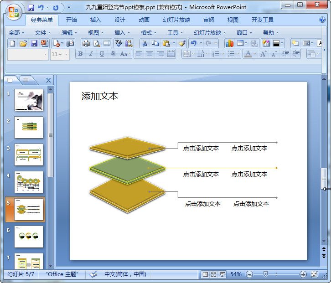Open an existing file with the folder icon

click(x=23, y=43)
